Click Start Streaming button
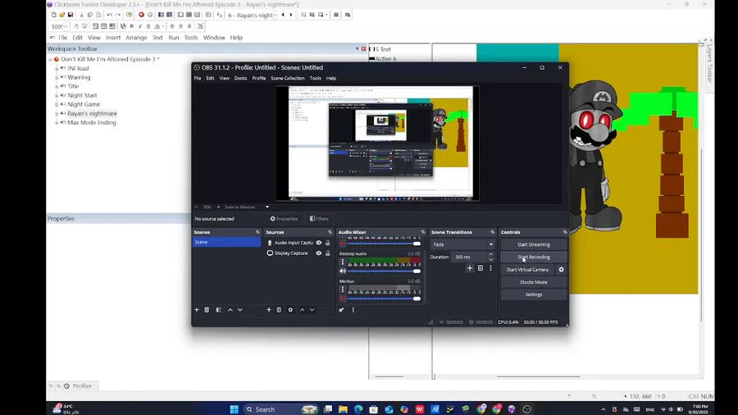 pyautogui.click(x=533, y=244)
